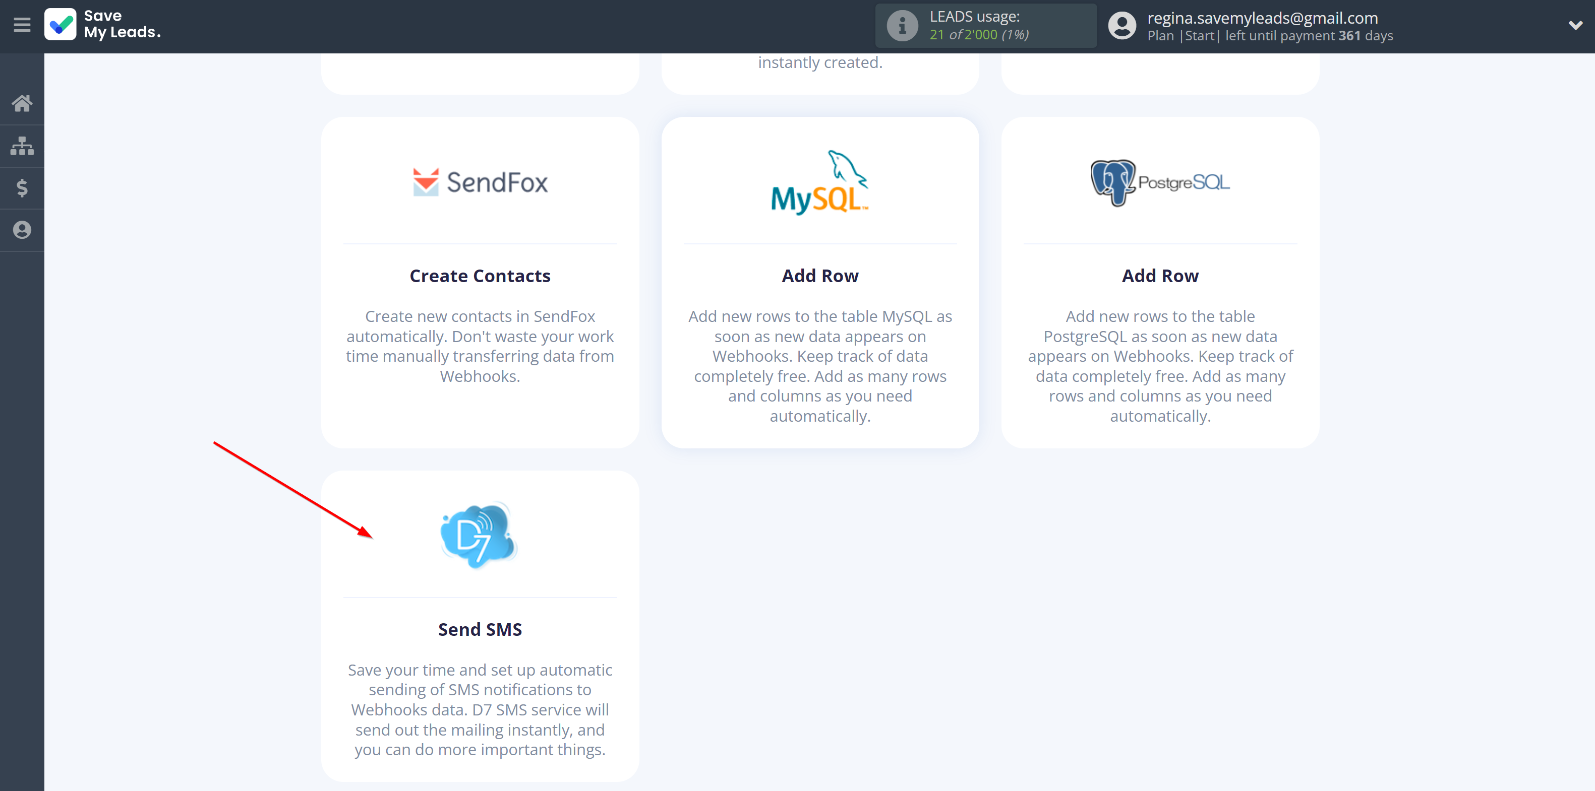Select the PostgreSQL logo

[1160, 182]
